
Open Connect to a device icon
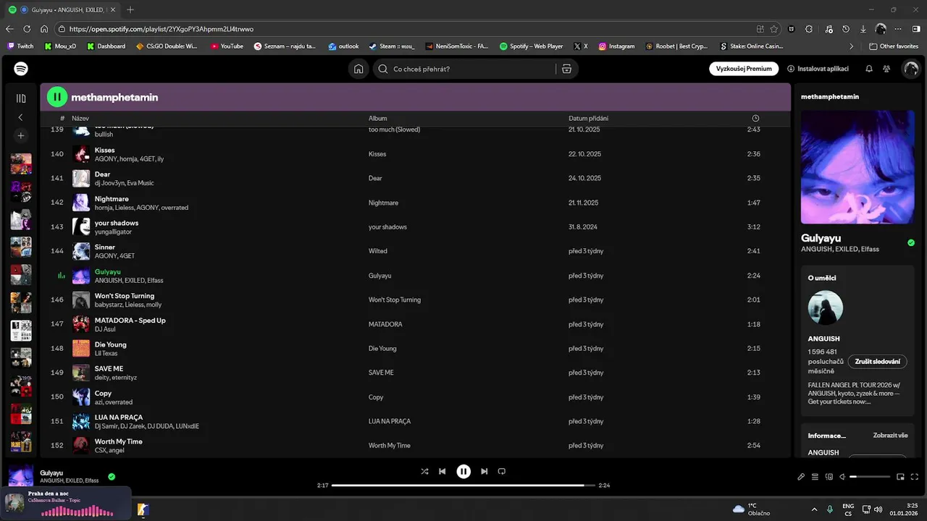click(x=829, y=477)
